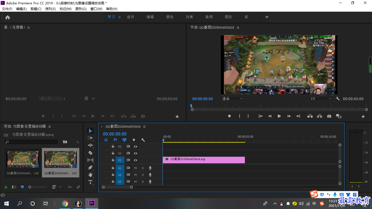Select the Slip tool
The width and height of the screenshot is (372, 209).
click(x=90, y=160)
